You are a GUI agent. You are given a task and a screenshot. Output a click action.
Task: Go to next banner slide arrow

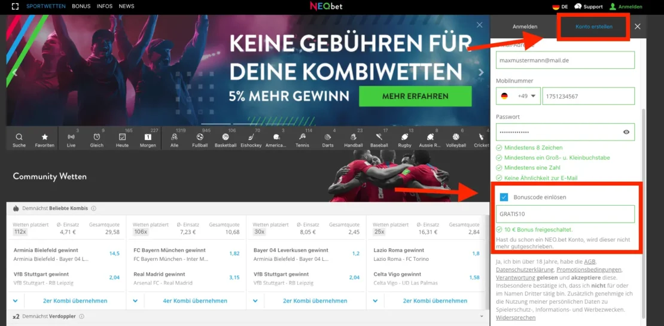[x=480, y=72]
